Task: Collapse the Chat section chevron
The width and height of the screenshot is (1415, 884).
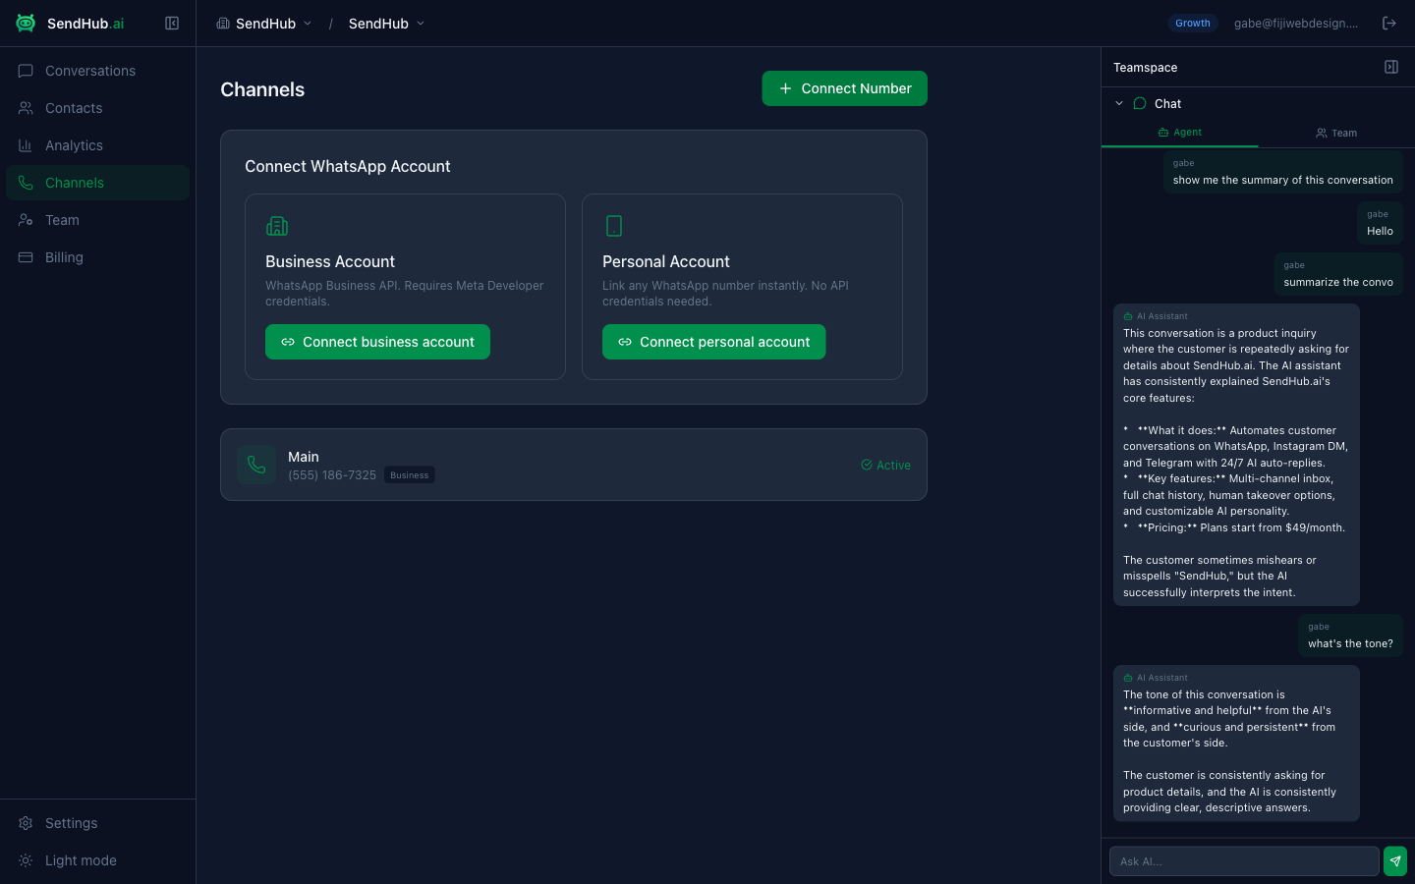Action: tap(1119, 103)
